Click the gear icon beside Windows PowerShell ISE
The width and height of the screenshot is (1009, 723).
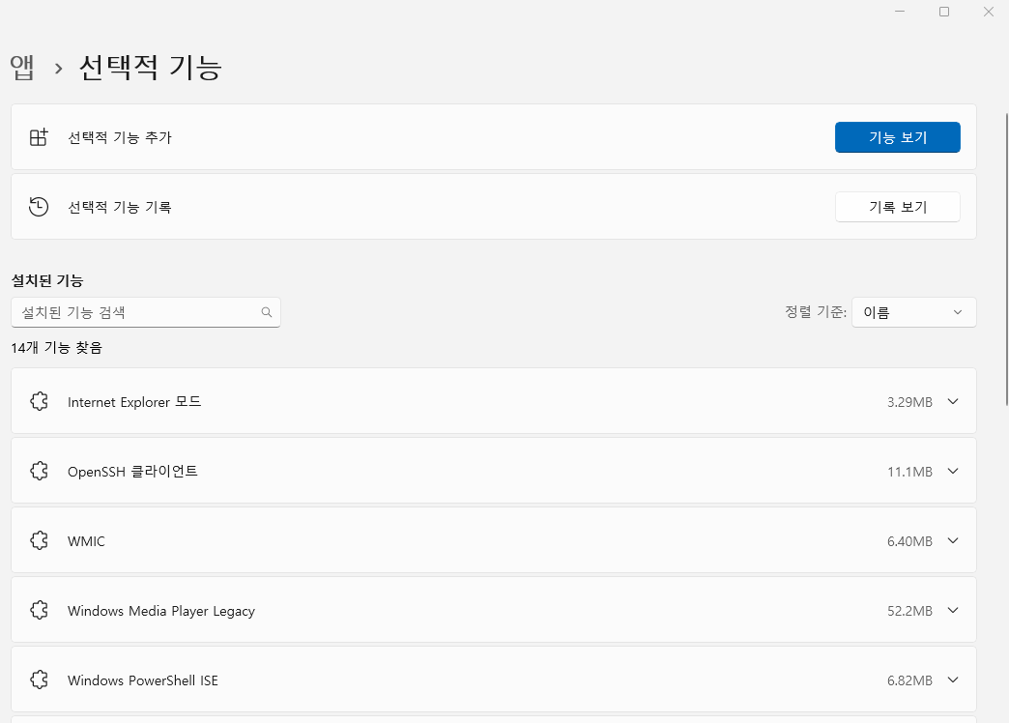click(39, 680)
